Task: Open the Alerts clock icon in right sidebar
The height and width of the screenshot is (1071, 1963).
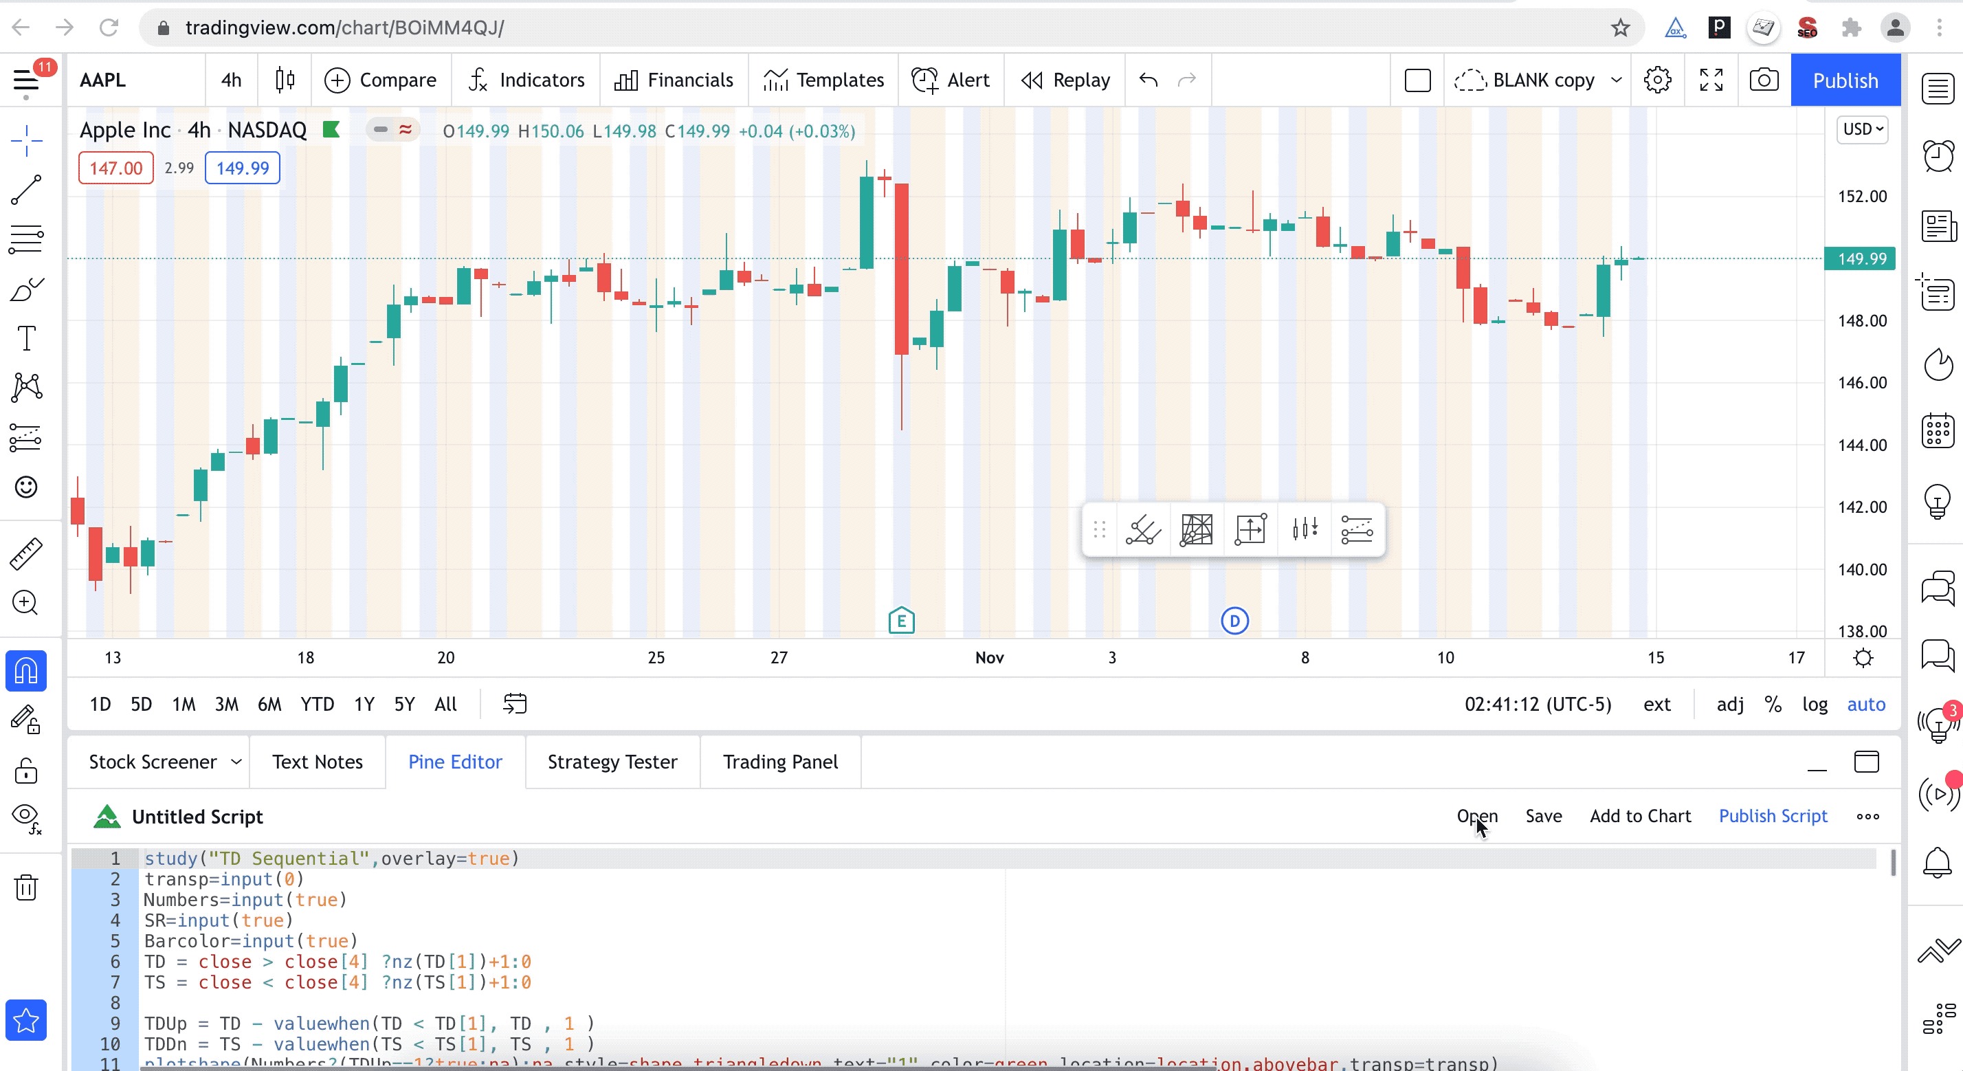Action: [1938, 156]
